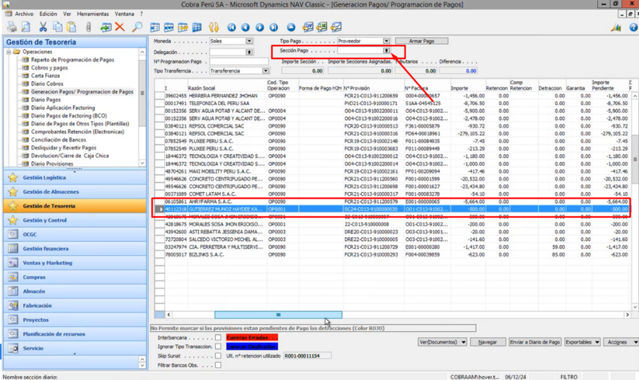Image resolution: width=639 pixels, height=380 pixels.
Task: Open the Ver(Documentos) dropdown button
Action: point(442,342)
